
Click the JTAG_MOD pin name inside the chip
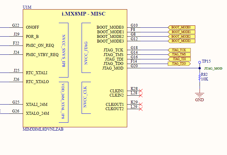tap(113, 68)
